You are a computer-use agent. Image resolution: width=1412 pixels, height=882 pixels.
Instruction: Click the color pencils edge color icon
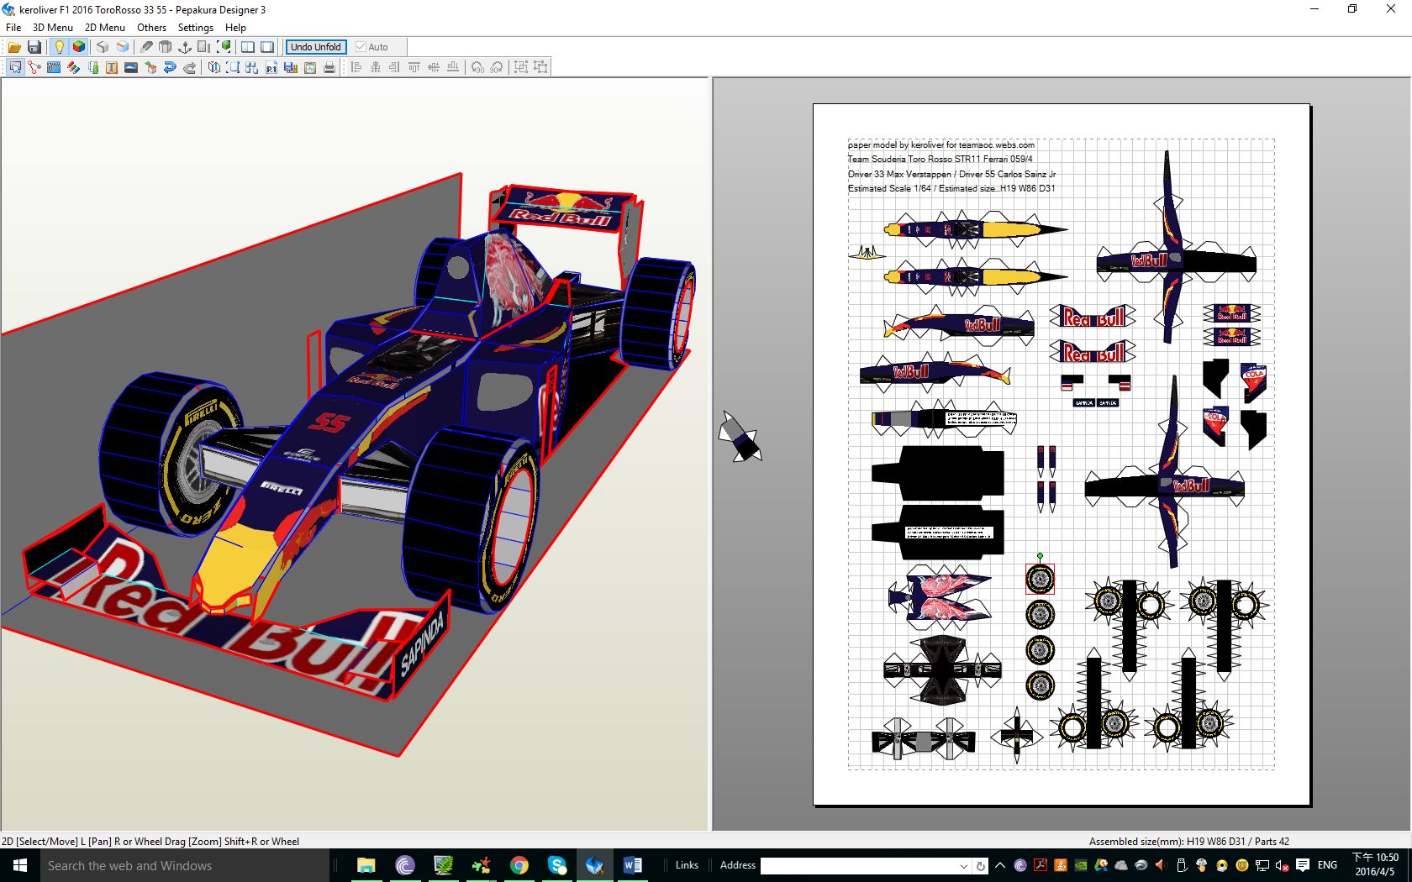pyautogui.click(x=73, y=67)
